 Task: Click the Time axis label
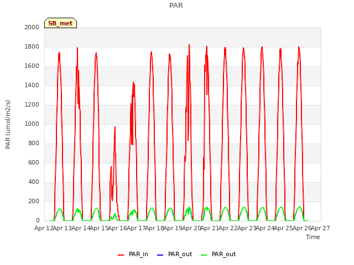click(x=313, y=237)
